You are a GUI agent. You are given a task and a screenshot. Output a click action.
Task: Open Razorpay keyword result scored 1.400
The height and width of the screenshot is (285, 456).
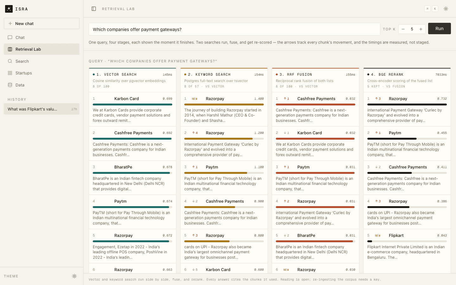coord(224,109)
